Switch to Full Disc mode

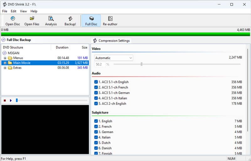91,19
